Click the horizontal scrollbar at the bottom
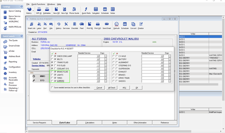 coord(110,131)
